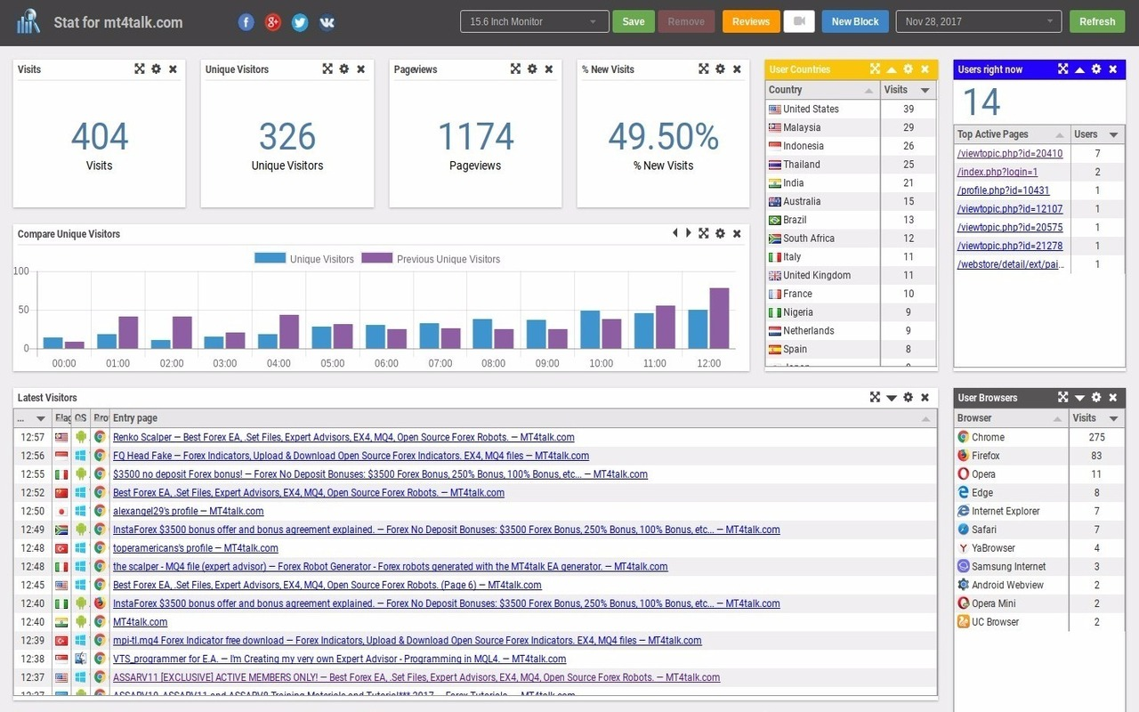Image resolution: width=1139 pixels, height=712 pixels.
Task: Open the Latest Visitors panel dropdown arrow
Action: 893,397
